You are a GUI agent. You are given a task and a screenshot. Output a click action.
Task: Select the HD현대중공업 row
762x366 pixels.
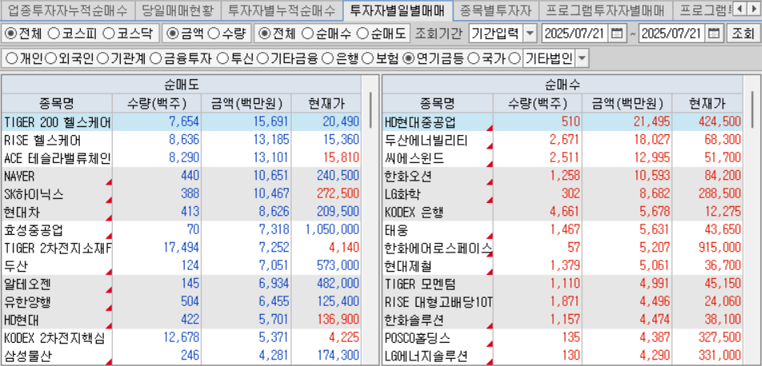(x=562, y=121)
